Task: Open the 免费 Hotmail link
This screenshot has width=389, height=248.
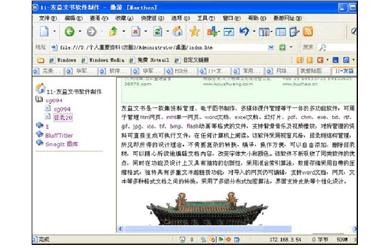Action: pyautogui.click(x=150, y=60)
